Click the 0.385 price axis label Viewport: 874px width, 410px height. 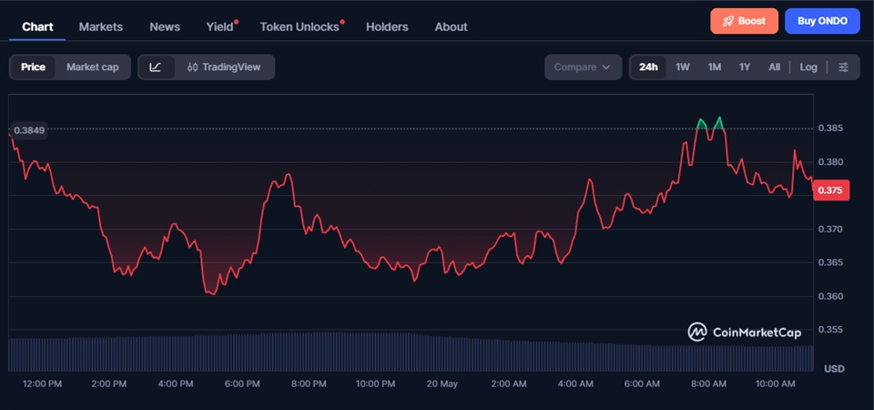828,128
